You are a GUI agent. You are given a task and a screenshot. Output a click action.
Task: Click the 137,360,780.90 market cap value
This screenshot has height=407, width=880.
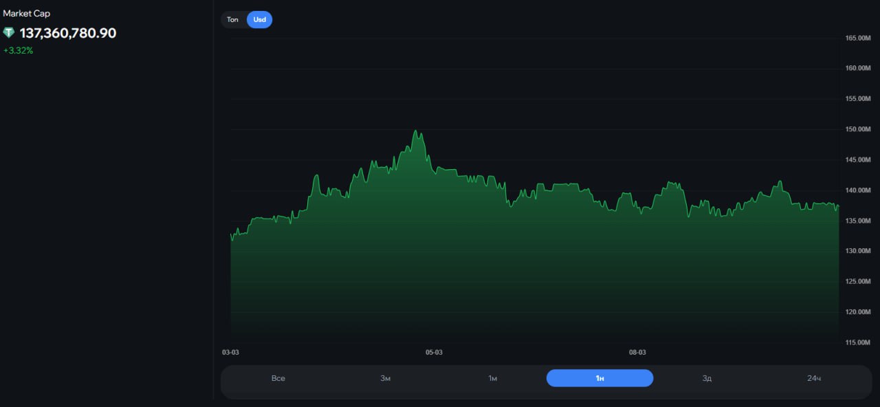(67, 33)
